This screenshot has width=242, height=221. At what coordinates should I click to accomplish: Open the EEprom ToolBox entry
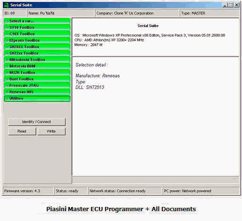tap(37, 40)
